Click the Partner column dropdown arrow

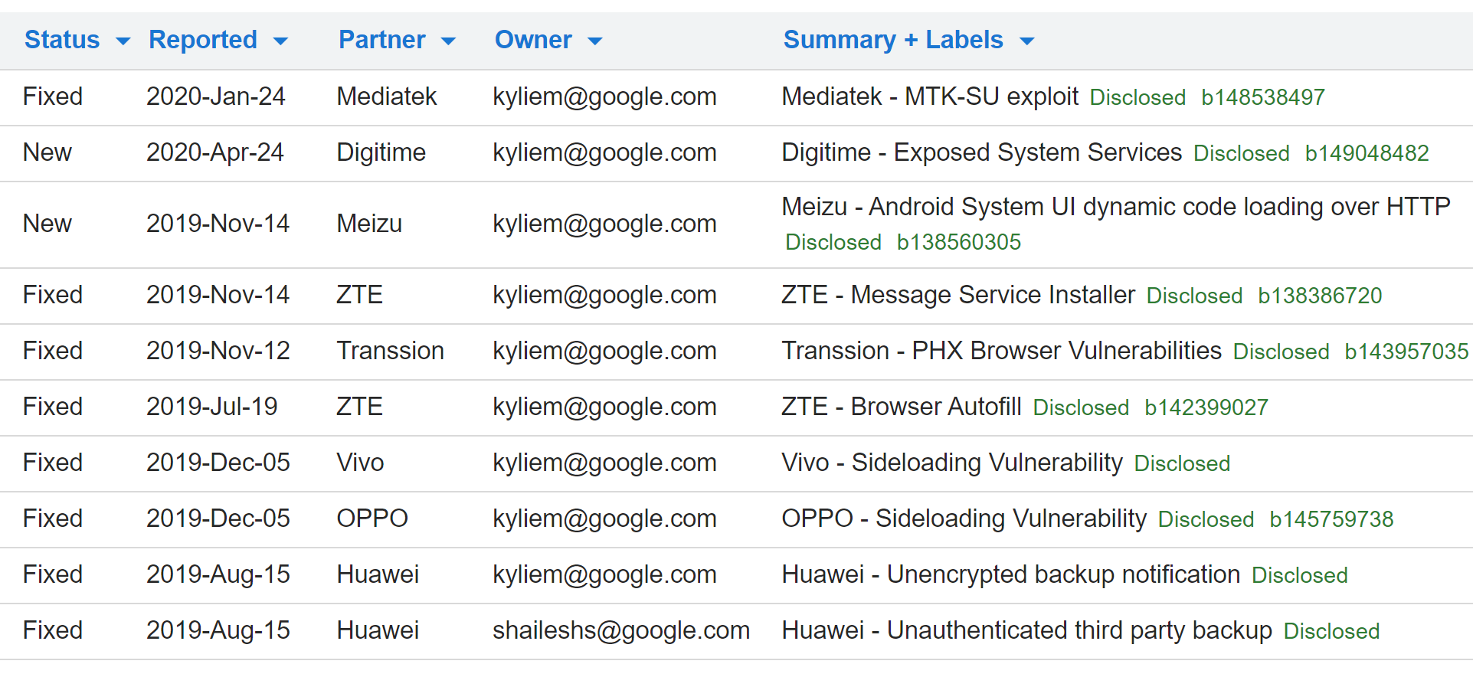point(449,41)
